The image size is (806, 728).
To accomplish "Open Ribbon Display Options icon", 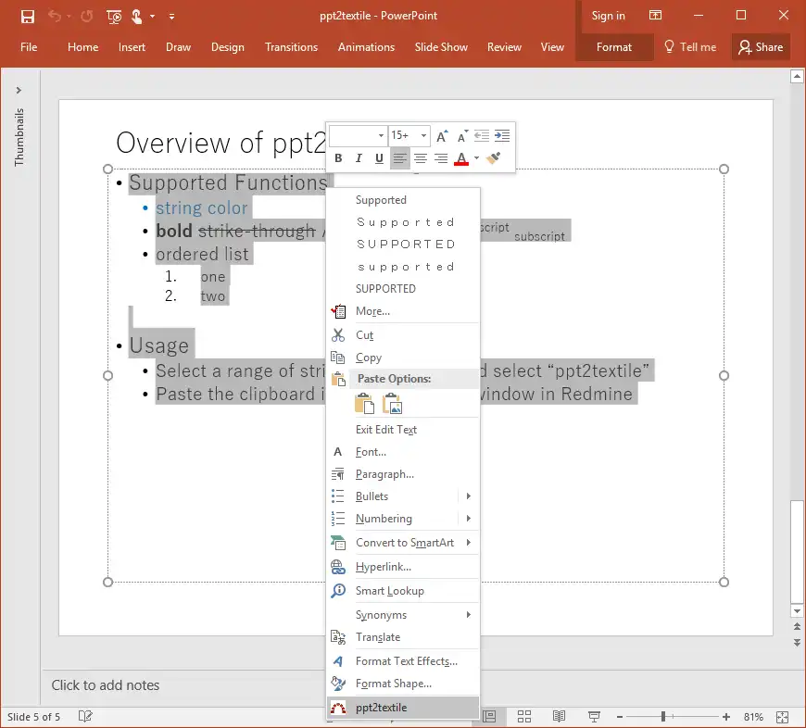I will pos(655,16).
